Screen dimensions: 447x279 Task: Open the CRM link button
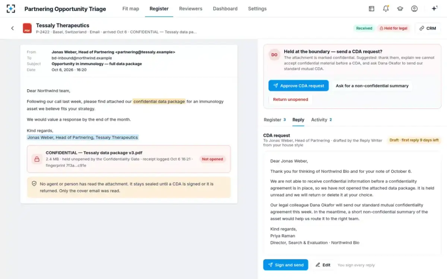pos(428,28)
